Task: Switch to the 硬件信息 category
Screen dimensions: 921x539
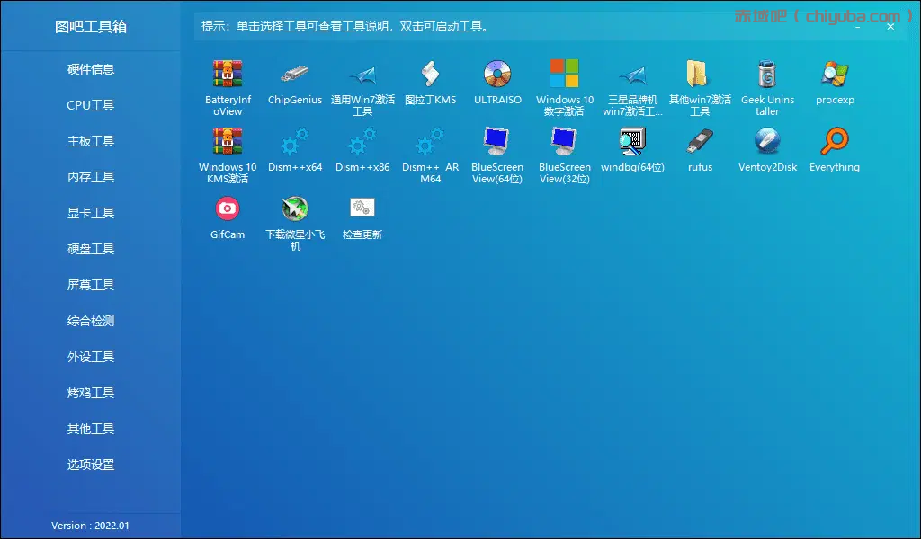Action: [91, 69]
